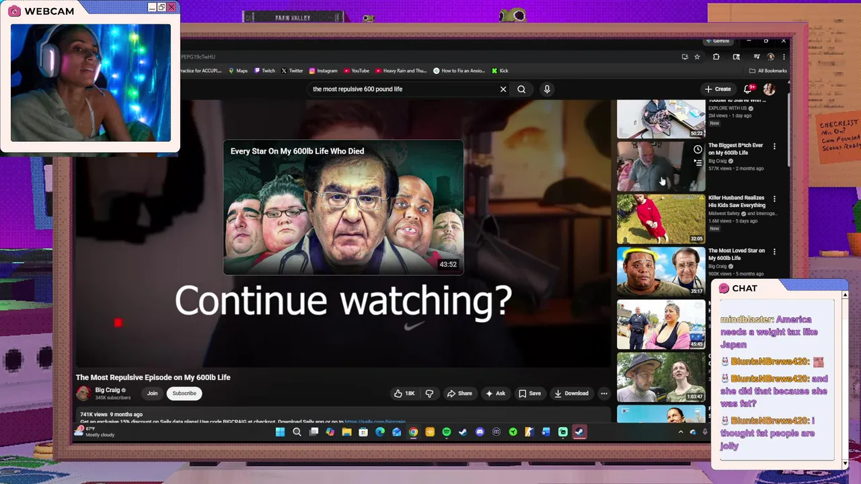Open 'The Most Loved Star' video thumbnail
Screen dimensions: 861x484
(x=661, y=272)
